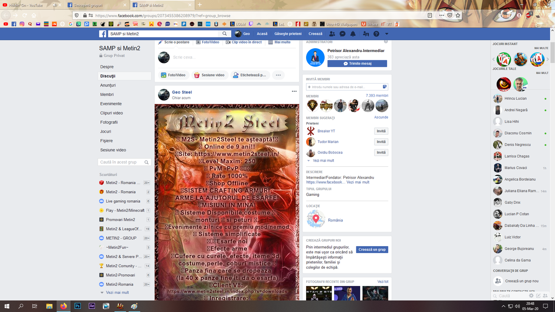
Task: Open the volume icon in system tray
Action: pyautogui.click(x=517, y=306)
